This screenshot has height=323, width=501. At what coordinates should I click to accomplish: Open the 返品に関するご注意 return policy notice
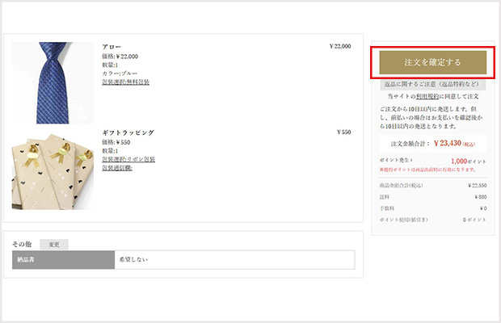tap(432, 84)
